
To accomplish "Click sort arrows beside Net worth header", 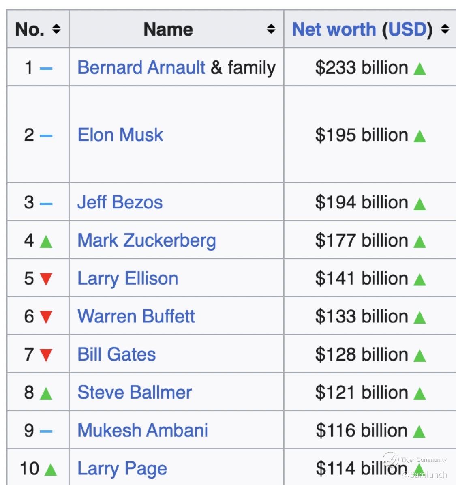I will pyautogui.click(x=445, y=29).
